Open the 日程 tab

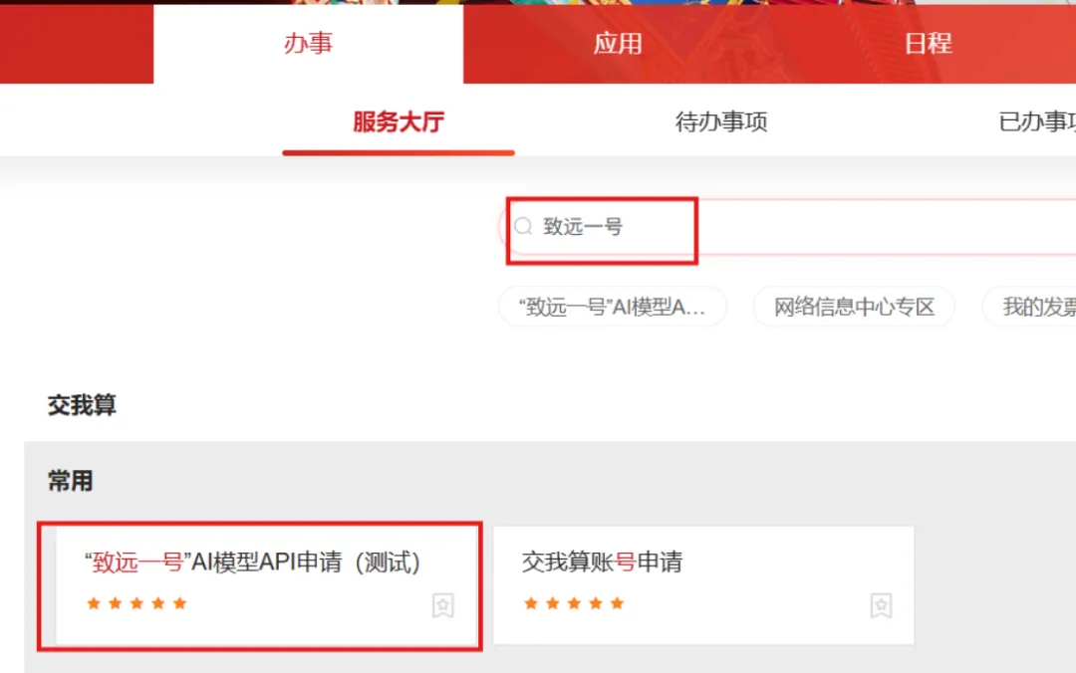pos(928,44)
